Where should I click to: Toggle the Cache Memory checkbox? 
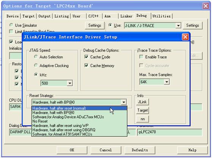click(x=86, y=65)
